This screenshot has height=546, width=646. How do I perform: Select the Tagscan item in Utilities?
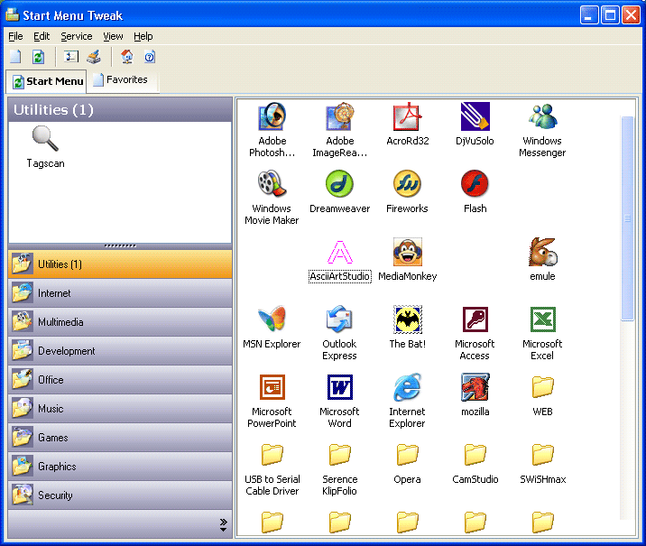click(x=45, y=147)
